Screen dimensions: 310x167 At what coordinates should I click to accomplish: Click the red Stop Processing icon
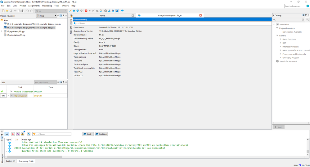pyautogui.click(x=86, y=11)
